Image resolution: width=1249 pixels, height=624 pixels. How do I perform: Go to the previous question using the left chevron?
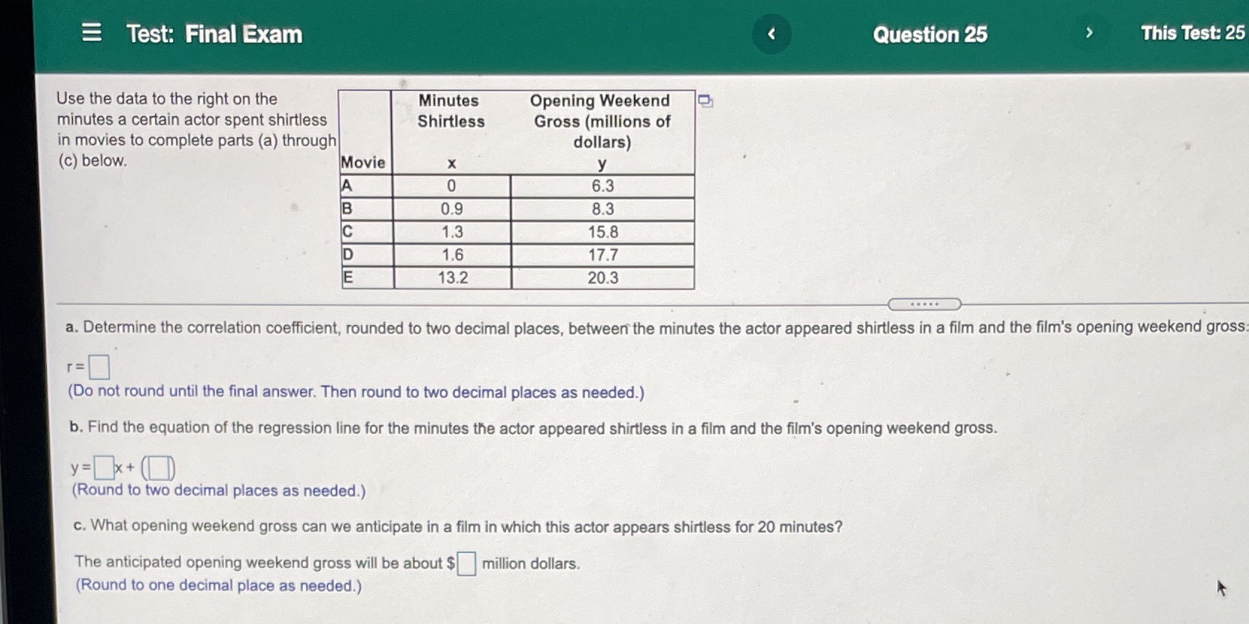[x=772, y=34]
